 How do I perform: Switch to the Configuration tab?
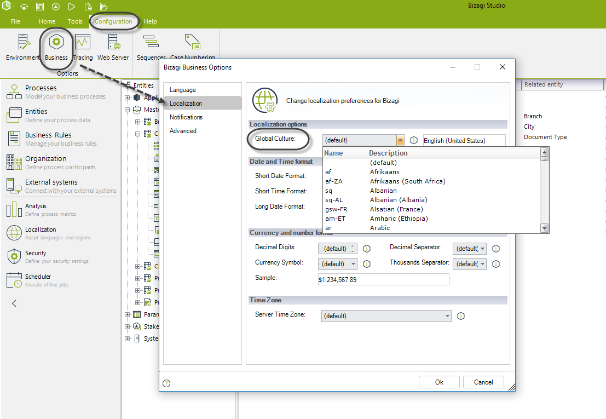click(113, 22)
